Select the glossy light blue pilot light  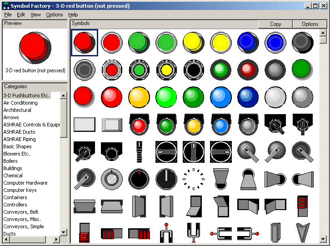pyautogui.click(x=221, y=97)
